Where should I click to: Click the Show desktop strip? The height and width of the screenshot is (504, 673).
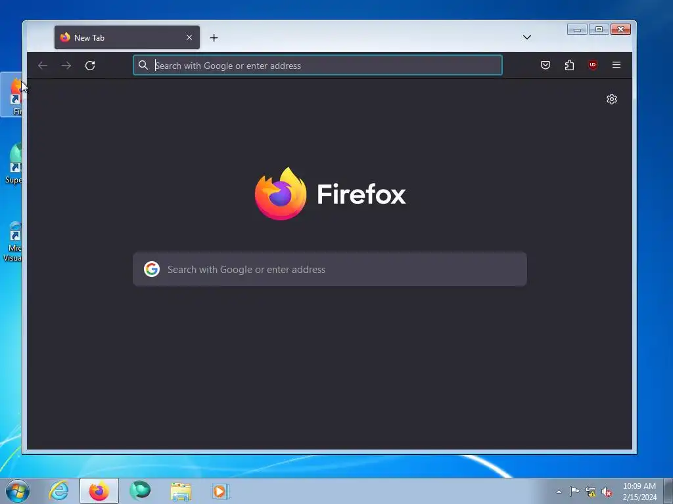tap(668, 491)
